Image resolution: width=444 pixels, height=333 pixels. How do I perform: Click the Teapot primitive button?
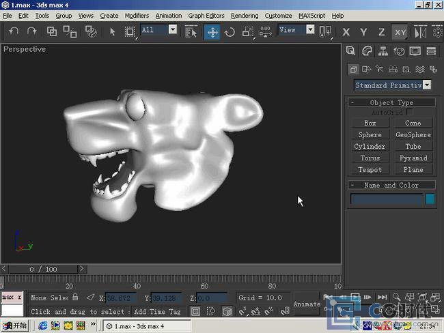370,169
